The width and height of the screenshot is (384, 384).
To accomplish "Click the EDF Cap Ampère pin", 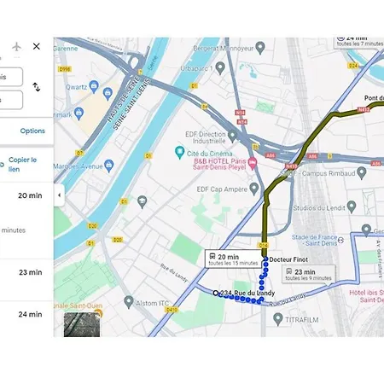I will (x=254, y=189).
